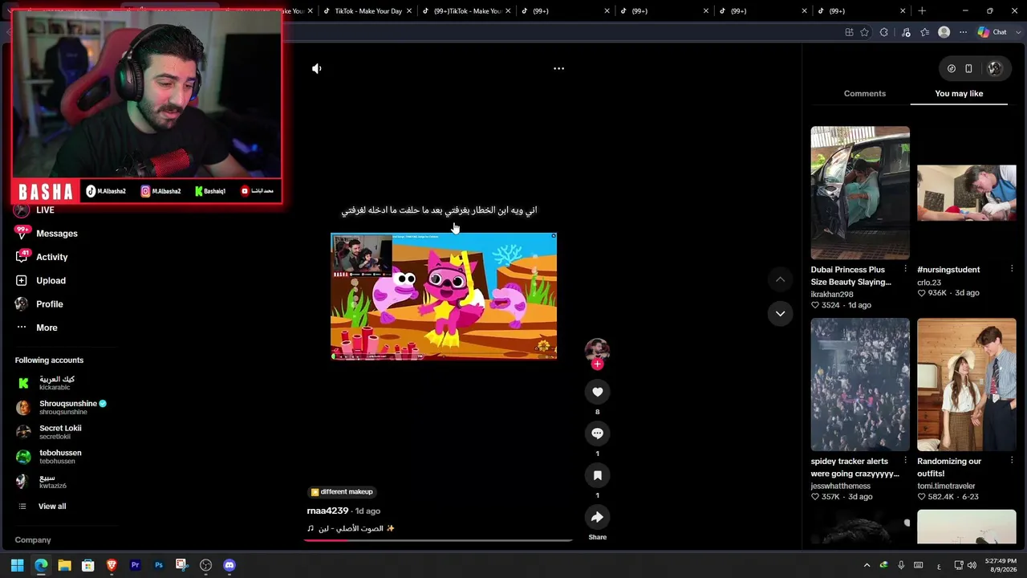The width and height of the screenshot is (1027, 578).
Task: Open options for the Dubai Princess video
Action: [905, 269]
